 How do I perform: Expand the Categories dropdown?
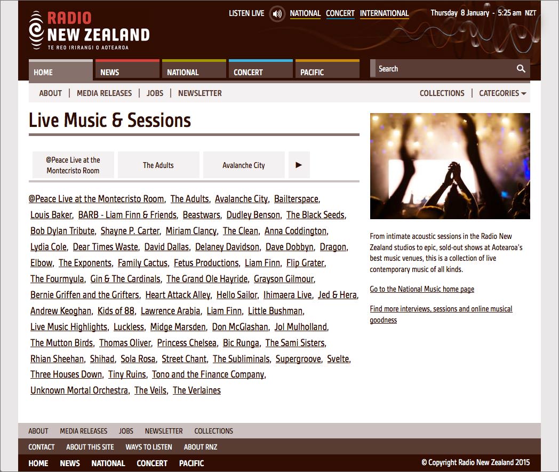click(x=502, y=93)
